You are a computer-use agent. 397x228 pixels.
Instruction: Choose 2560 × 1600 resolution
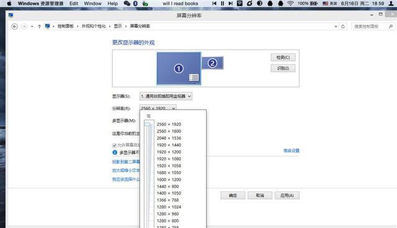(x=169, y=131)
